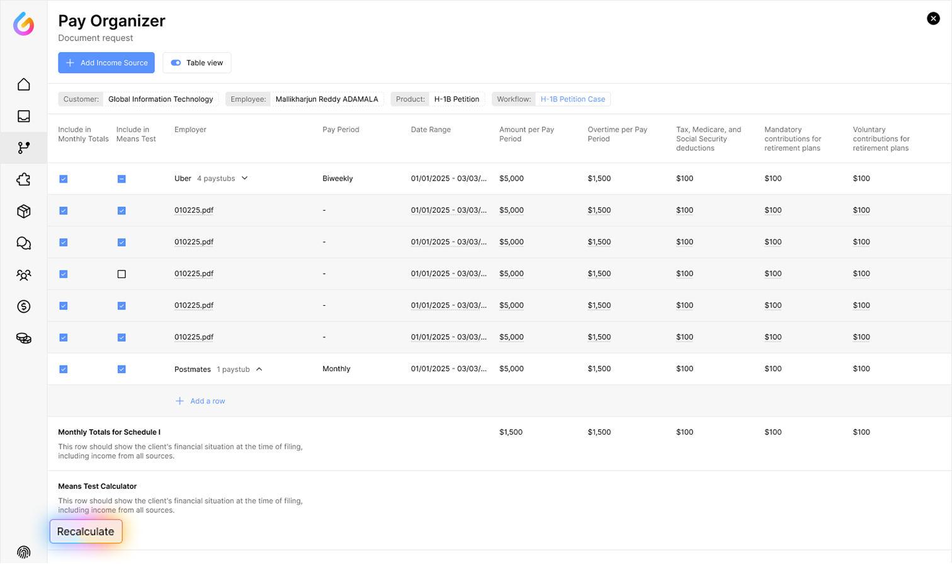Open the dollar sign billing icon

[23, 306]
